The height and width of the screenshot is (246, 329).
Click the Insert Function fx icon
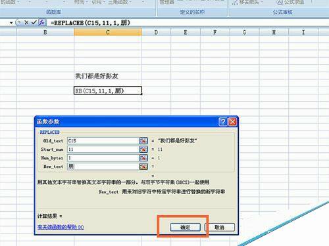[x=42, y=22]
